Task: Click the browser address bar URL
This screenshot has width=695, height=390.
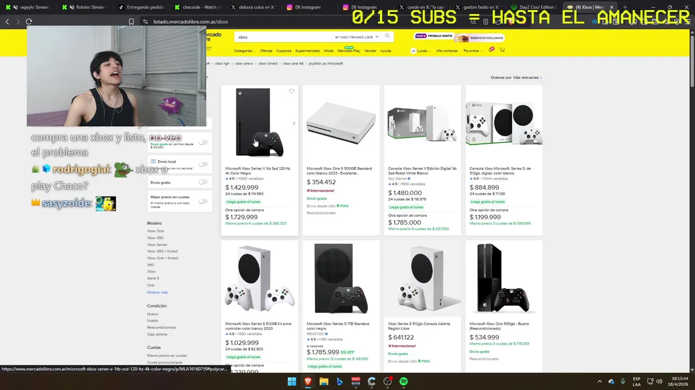Action: 191,22
